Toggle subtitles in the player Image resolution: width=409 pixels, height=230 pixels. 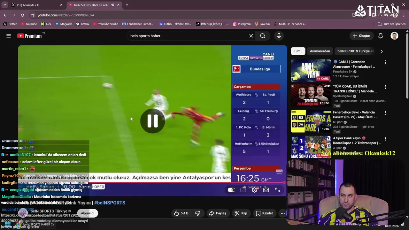point(243,190)
